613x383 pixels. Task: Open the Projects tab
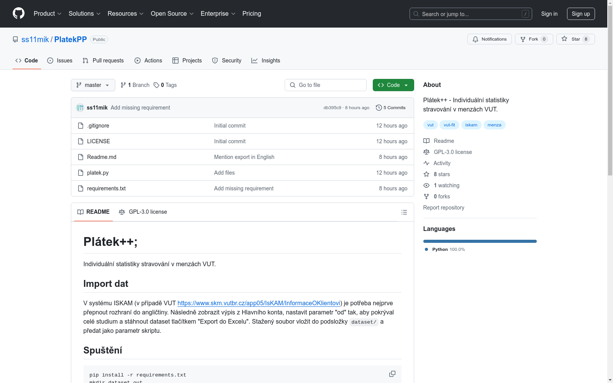pyautogui.click(x=187, y=61)
